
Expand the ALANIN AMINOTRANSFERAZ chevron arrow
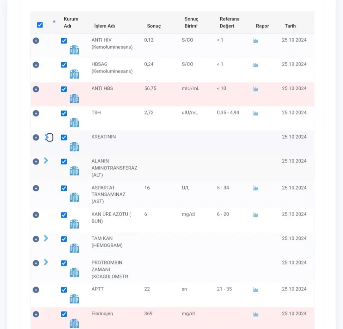(46, 161)
